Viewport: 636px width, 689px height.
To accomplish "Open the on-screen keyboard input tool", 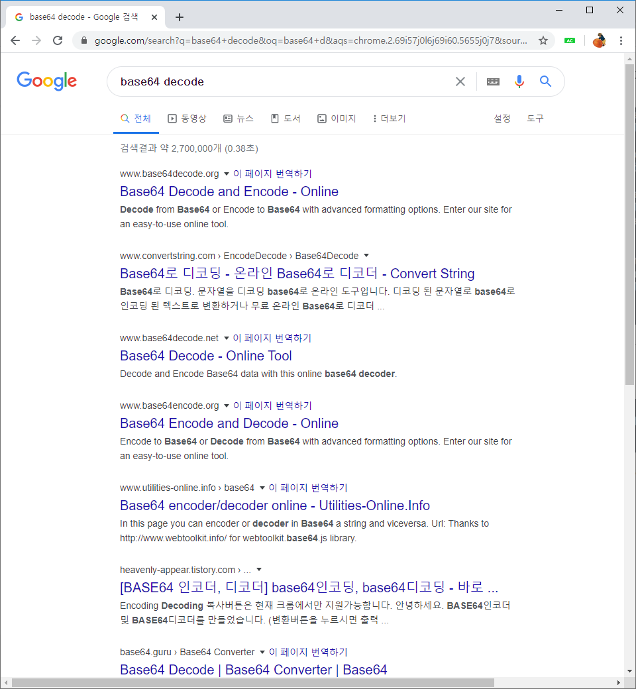I will [493, 81].
